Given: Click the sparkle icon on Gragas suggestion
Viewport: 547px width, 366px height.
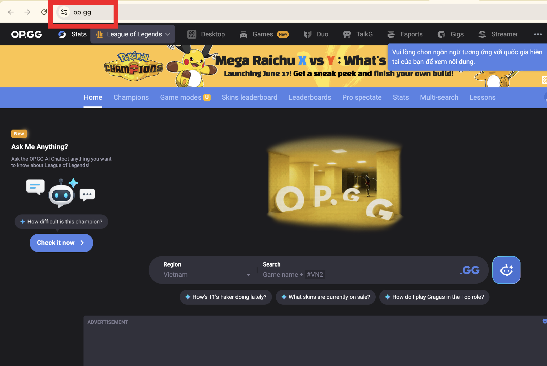Looking at the screenshot, I should [388, 297].
